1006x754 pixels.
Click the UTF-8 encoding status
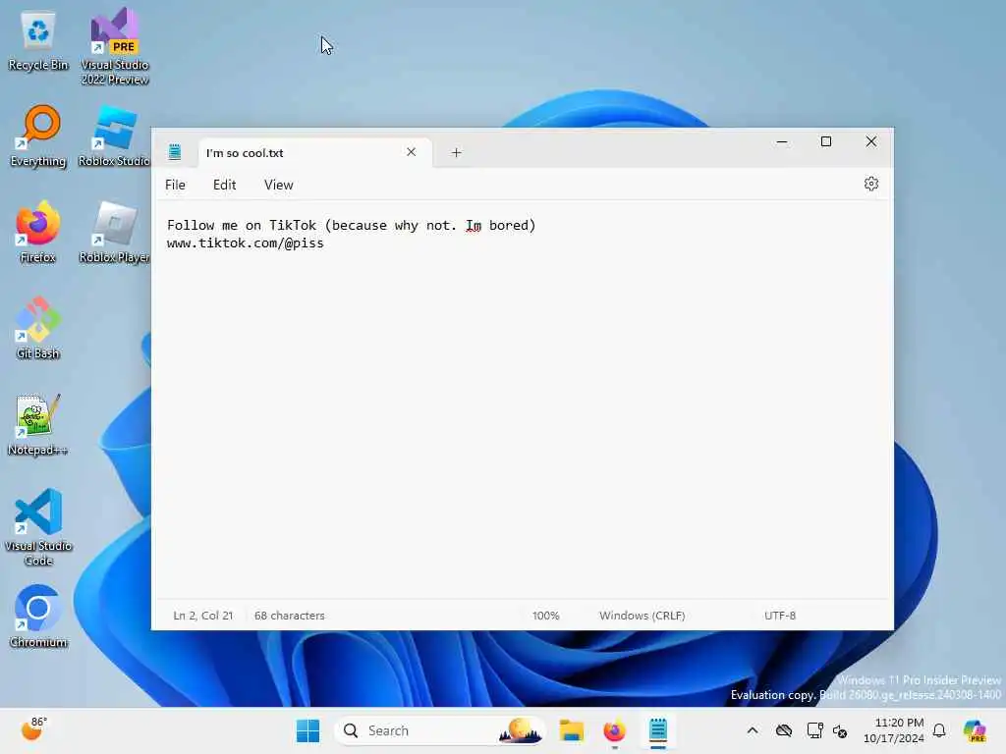click(x=779, y=616)
